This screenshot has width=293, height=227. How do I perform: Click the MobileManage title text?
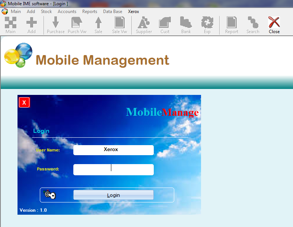[162, 112]
